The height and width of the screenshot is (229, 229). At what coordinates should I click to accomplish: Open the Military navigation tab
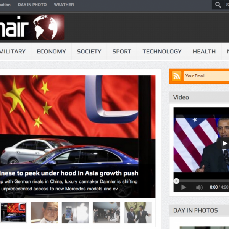(13, 52)
